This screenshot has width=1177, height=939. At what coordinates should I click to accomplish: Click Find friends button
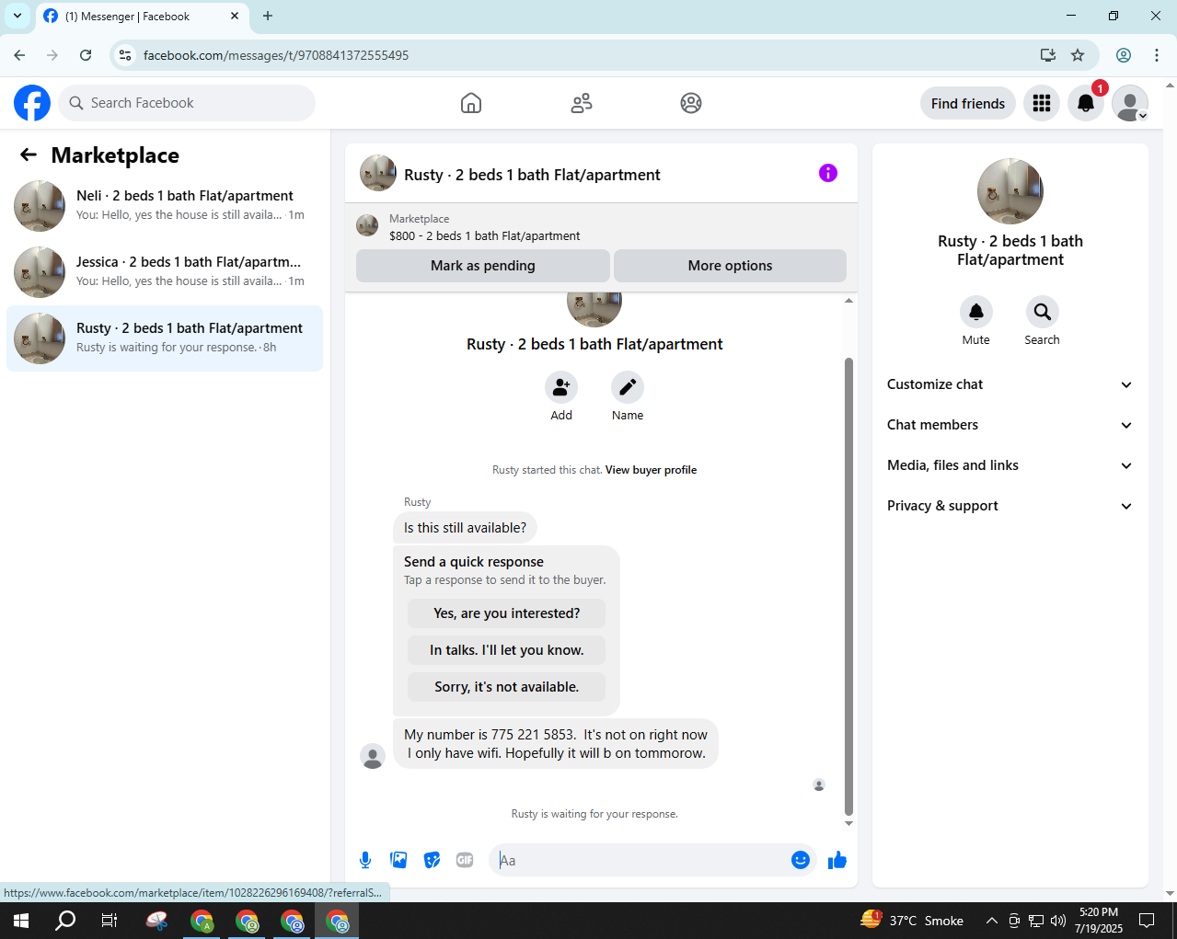tap(968, 103)
